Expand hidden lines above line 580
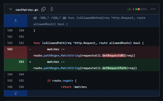163x101 pixels. point(16,21)
